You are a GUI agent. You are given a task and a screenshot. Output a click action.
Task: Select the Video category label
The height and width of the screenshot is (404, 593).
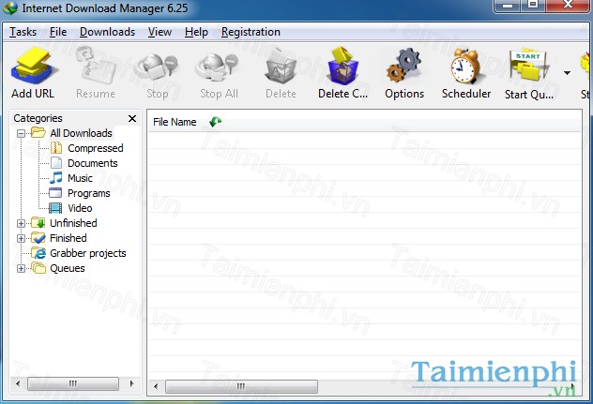(80, 208)
